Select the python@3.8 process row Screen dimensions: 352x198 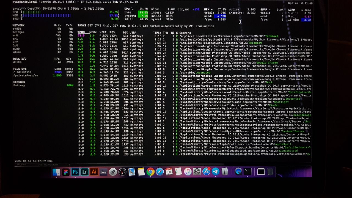pos(195,39)
